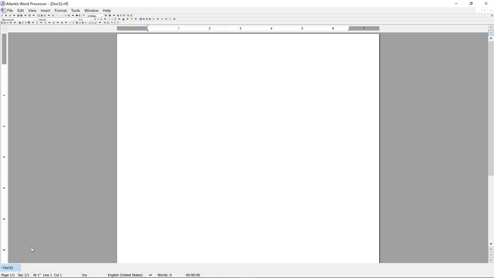Click the Undo arrow icon
This screenshot has width=494, height=278.
coord(57,15)
